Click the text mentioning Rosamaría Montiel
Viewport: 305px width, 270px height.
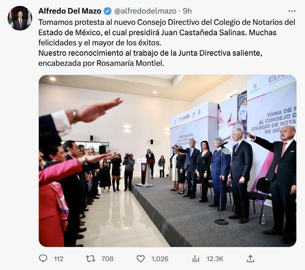130,63
